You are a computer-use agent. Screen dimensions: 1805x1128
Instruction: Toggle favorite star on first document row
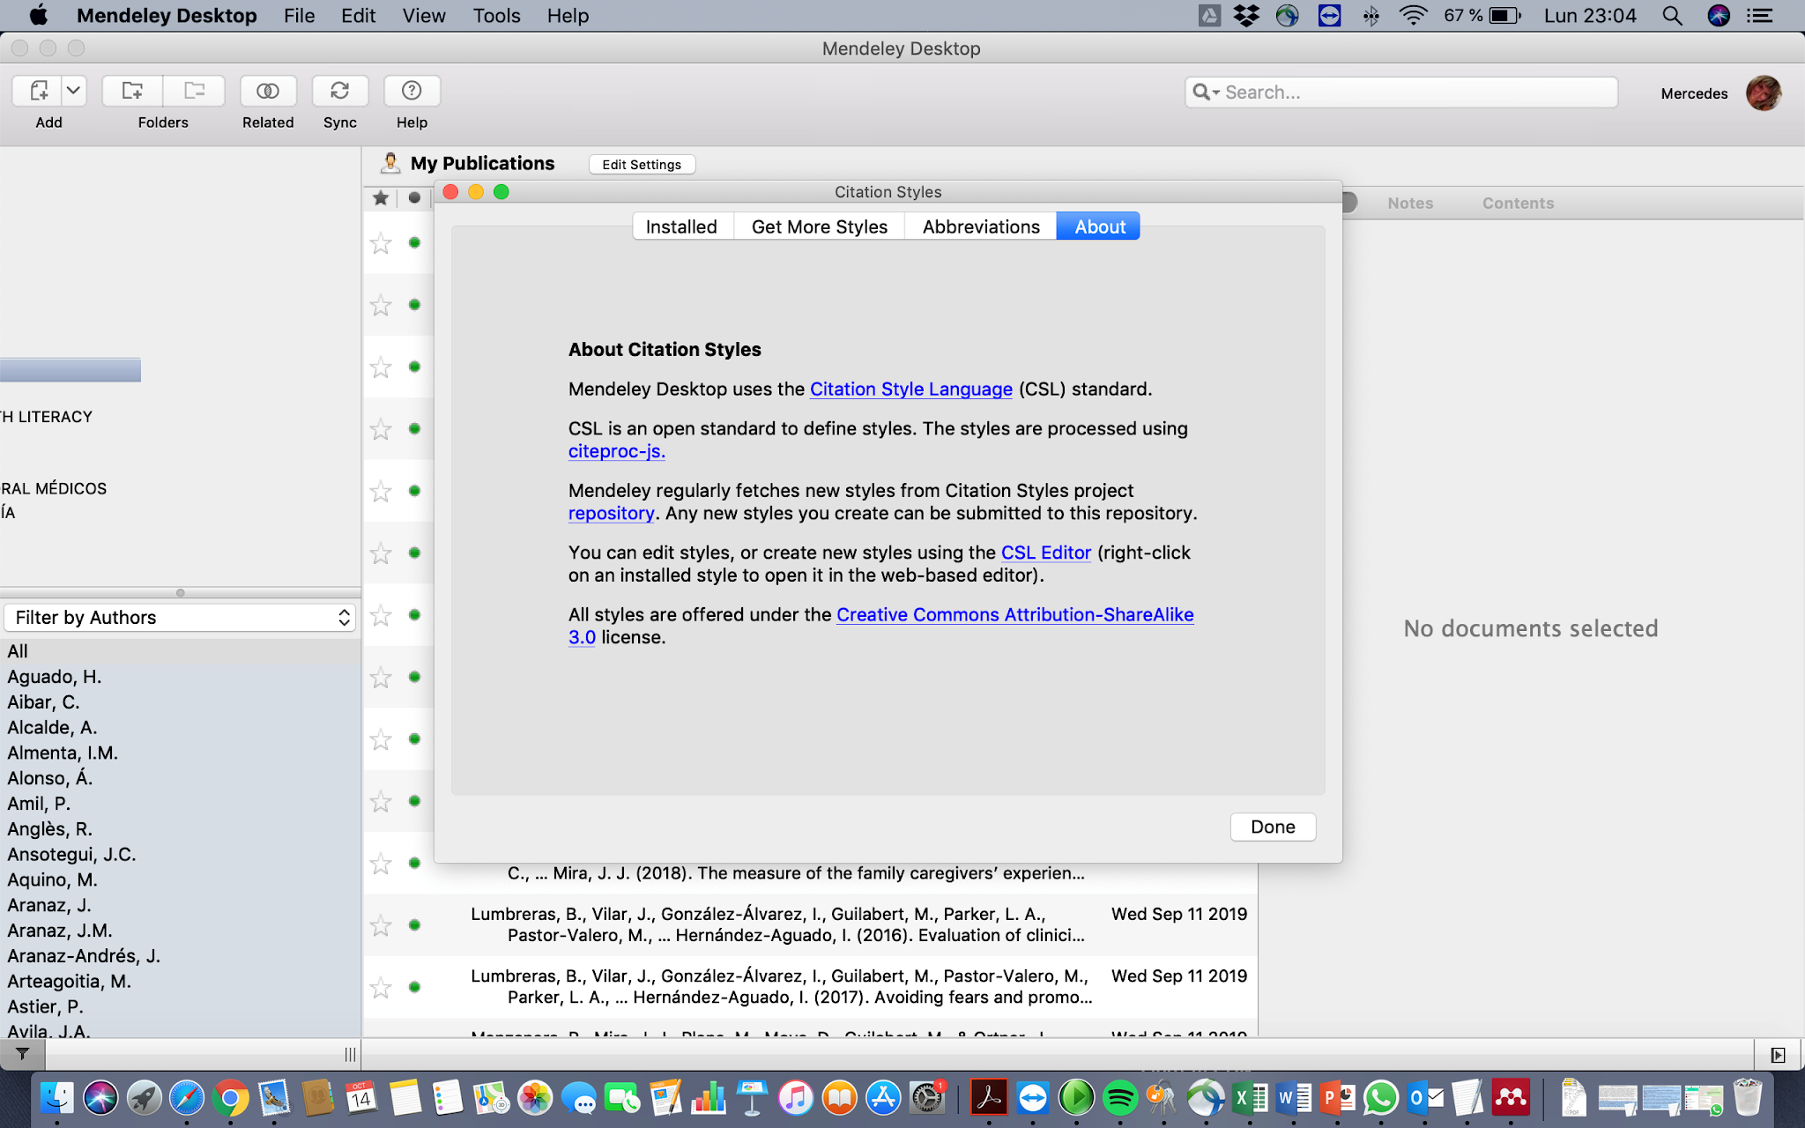(381, 243)
